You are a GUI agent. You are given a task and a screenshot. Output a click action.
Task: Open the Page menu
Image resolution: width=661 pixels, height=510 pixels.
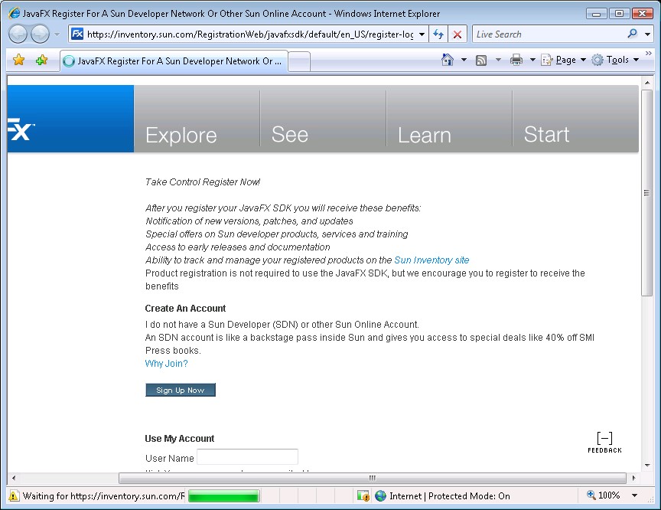(565, 60)
